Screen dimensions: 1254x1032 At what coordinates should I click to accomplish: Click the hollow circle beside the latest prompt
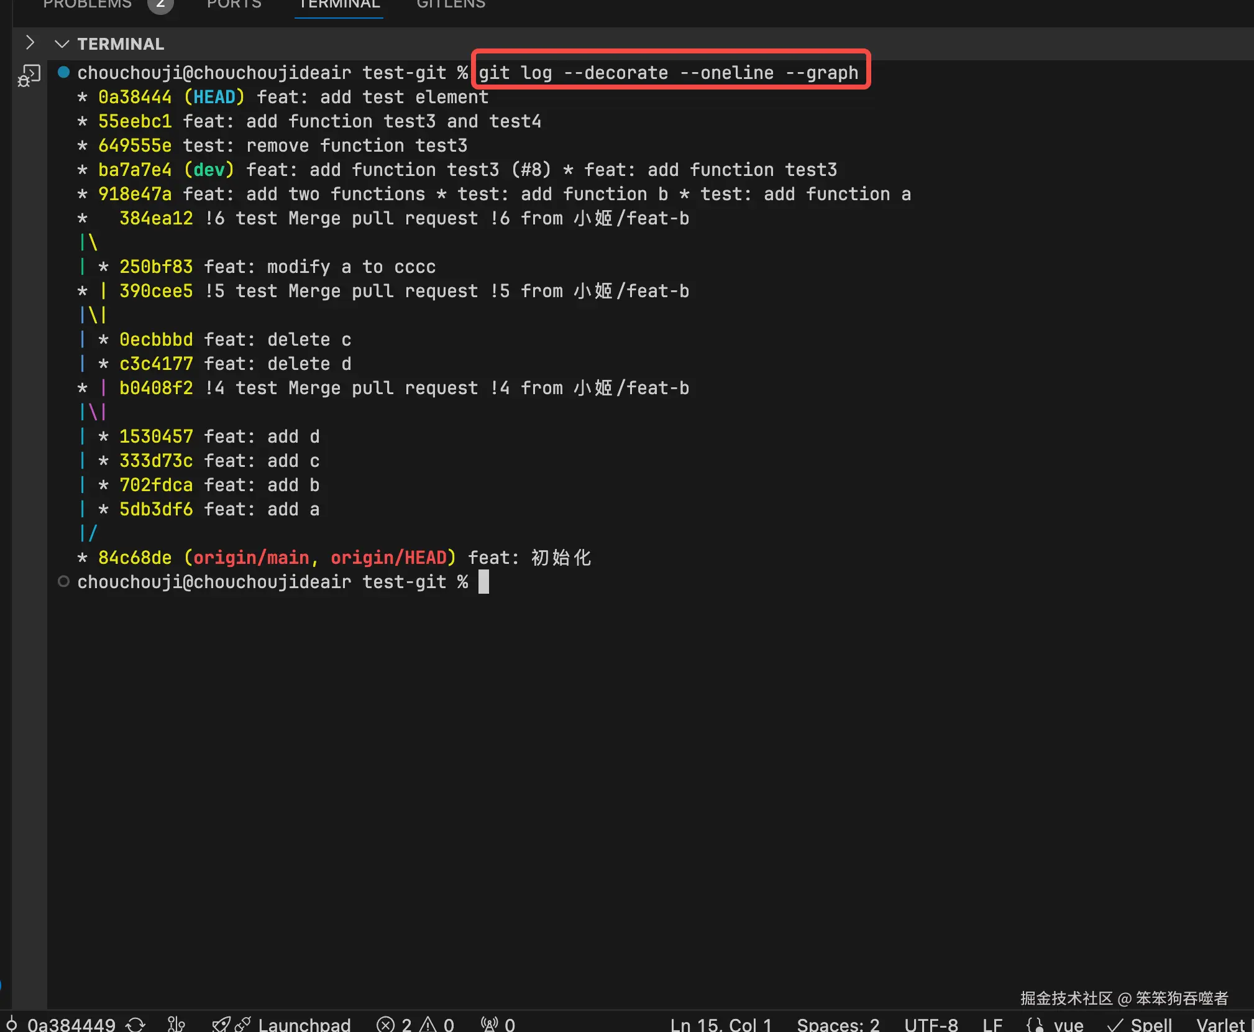pyautogui.click(x=63, y=581)
